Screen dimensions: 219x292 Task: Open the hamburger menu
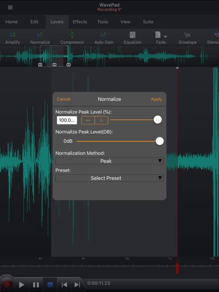pyautogui.click(x=10, y=7)
